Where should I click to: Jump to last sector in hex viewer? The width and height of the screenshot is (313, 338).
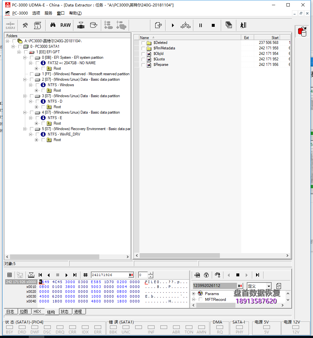point(75,275)
